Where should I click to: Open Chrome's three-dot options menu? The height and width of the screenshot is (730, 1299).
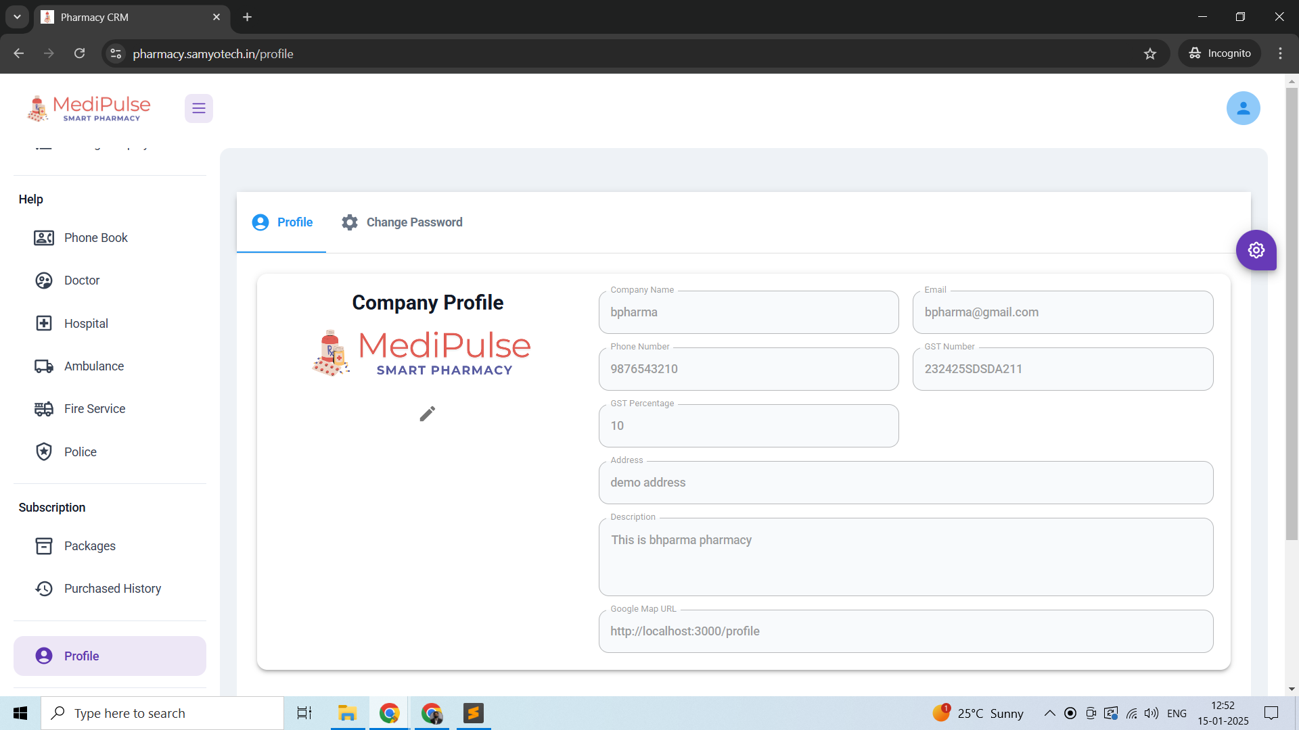[x=1280, y=53]
